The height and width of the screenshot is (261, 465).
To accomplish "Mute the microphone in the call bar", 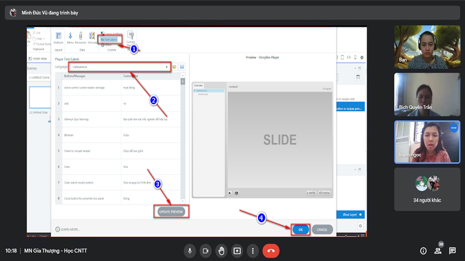I will pos(189,251).
